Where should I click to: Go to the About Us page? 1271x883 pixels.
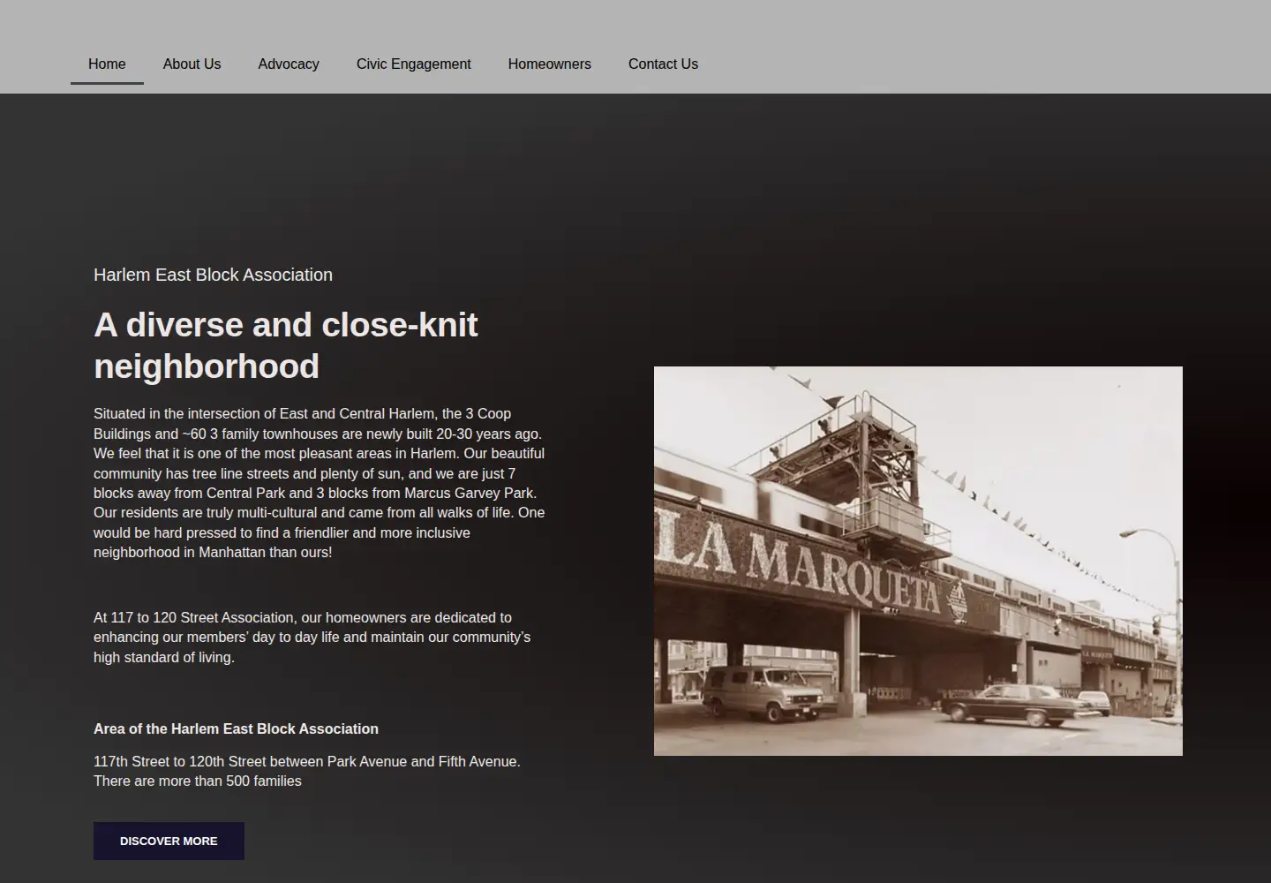pos(192,64)
